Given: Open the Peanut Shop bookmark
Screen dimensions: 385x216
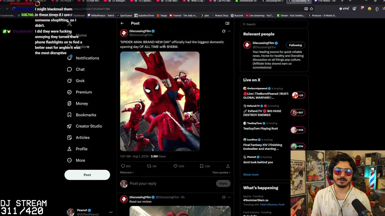Looking at the screenshot, I should tap(220, 16).
